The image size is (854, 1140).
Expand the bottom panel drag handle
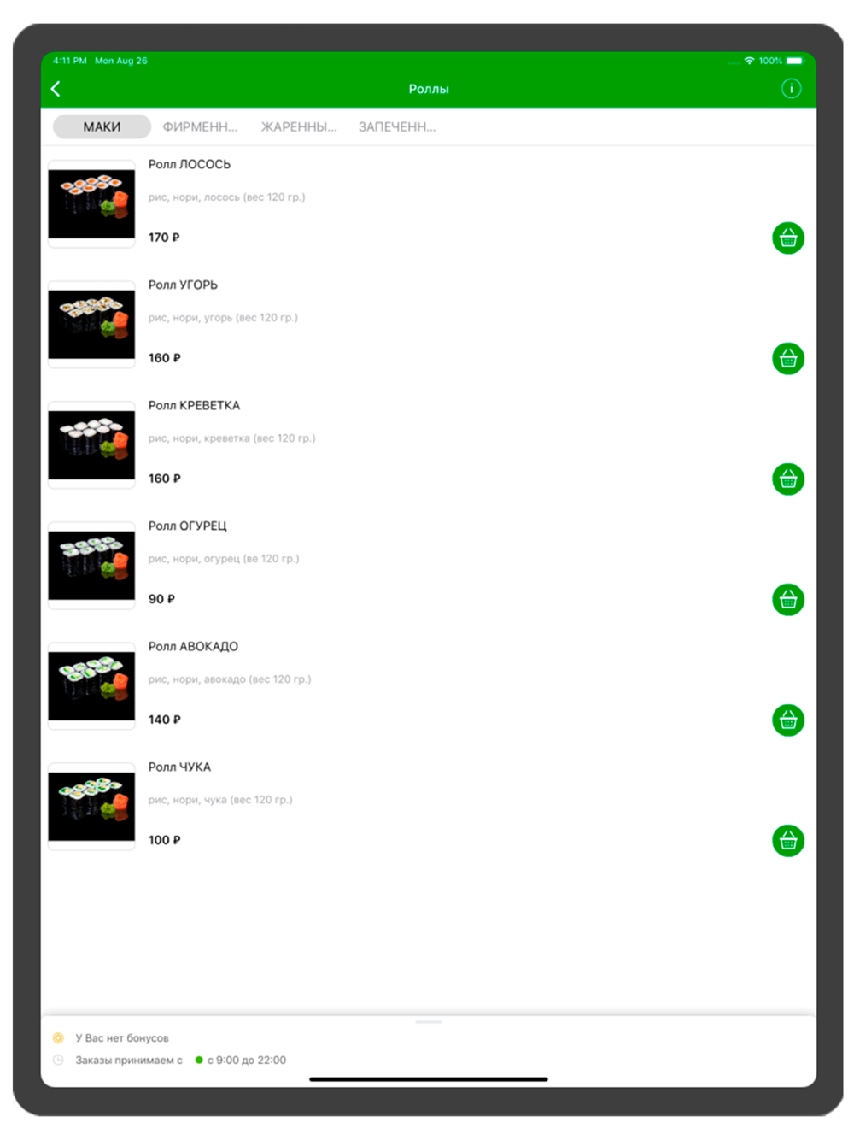tap(429, 1022)
